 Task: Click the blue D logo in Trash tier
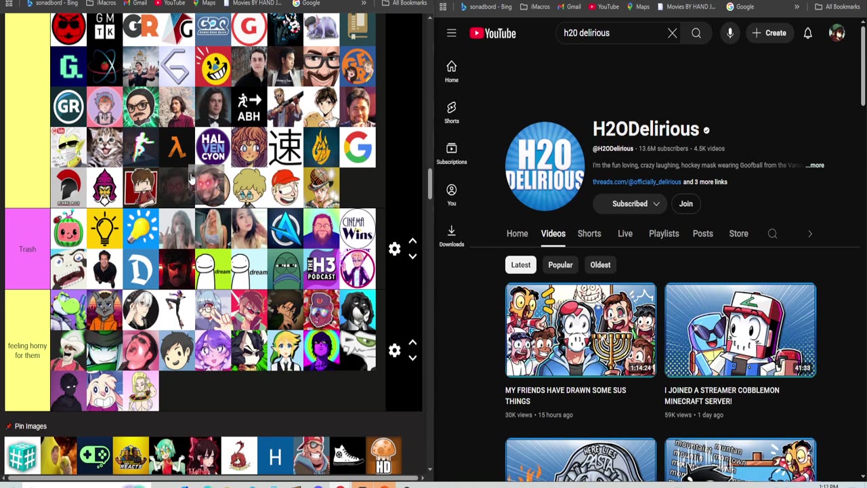pos(141,269)
